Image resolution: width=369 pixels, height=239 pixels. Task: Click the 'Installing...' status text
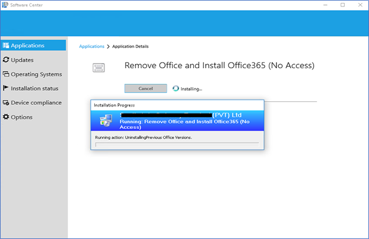point(192,89)
